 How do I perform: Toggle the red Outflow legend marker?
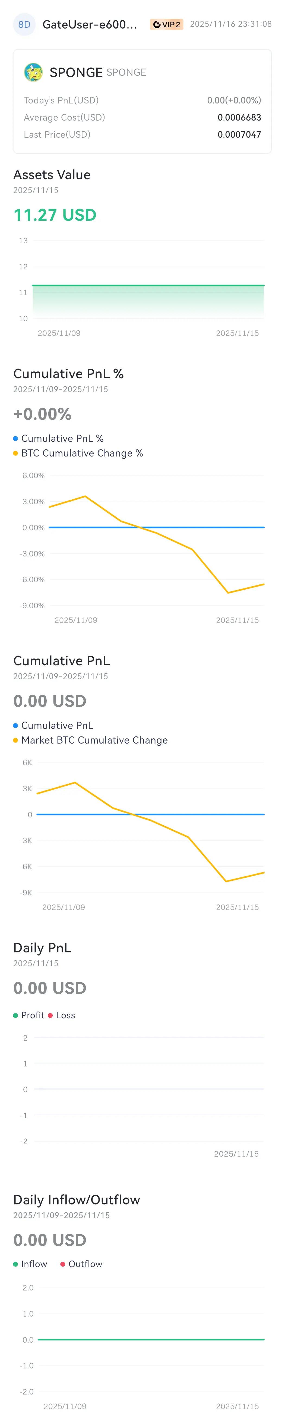click(x=62, y=1264)
